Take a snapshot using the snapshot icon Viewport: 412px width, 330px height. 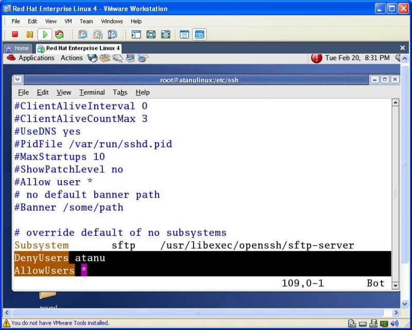(82, 34)
